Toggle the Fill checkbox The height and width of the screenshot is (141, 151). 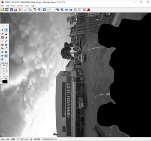[x=1, y=74]
